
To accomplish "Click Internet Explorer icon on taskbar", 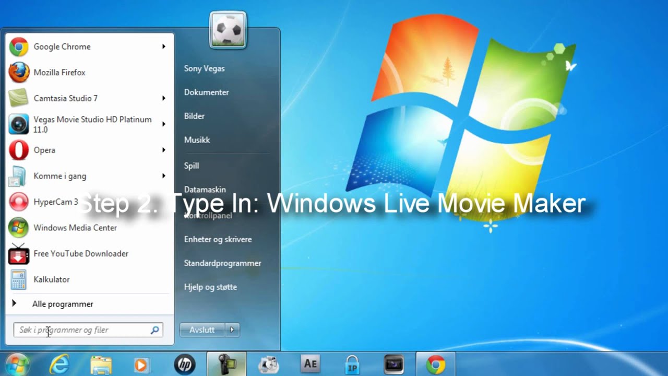I will coord(59,364).
